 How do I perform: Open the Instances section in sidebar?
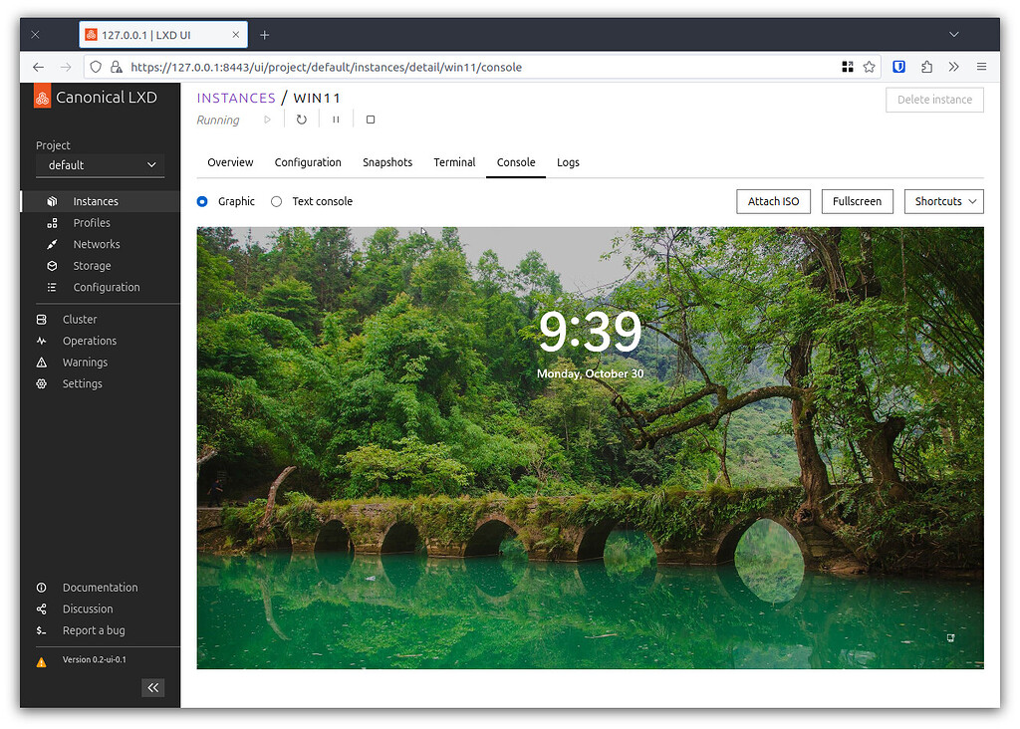click(97, 201)
